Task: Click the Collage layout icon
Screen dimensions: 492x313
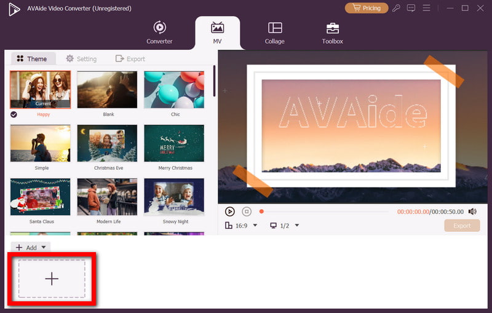Action: 275,28
